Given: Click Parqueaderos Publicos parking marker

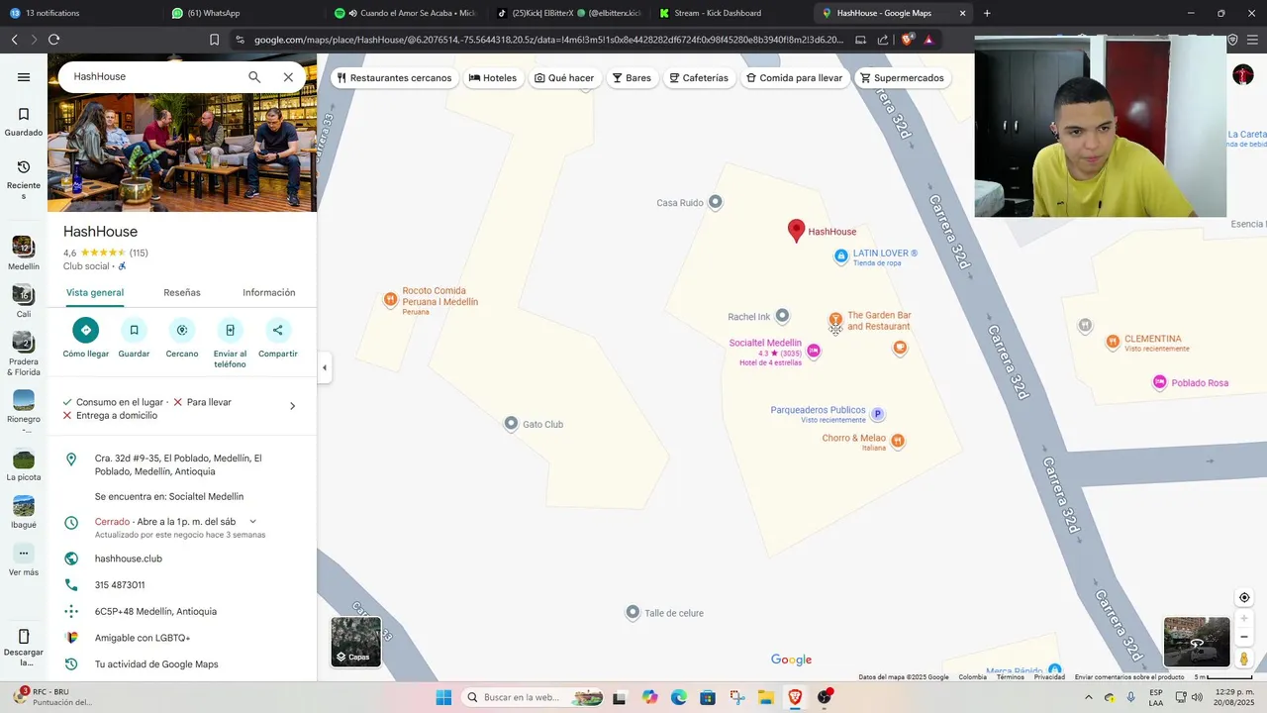Looking at the screenshot, I should 877,414.
